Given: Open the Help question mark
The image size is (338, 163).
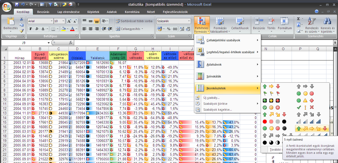Looking at the screenshot, I should tap(317, 12).
